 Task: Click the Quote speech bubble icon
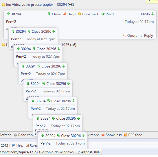click(x=125, y=35)
